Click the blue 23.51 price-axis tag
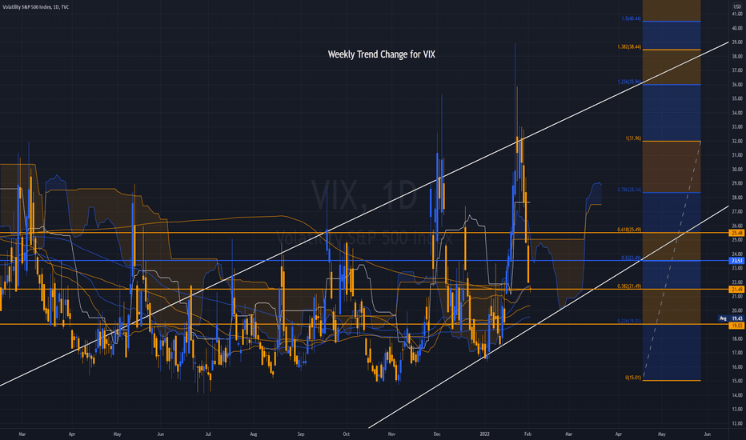Image resolution: width=746 pixels, height=440 pixels. pos(737,261)
